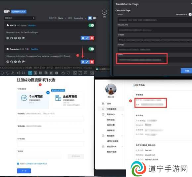The height and width of the screenshot is (177, 192).
Task: Toggle DeepL paid version switch
Action: [190, 14]
